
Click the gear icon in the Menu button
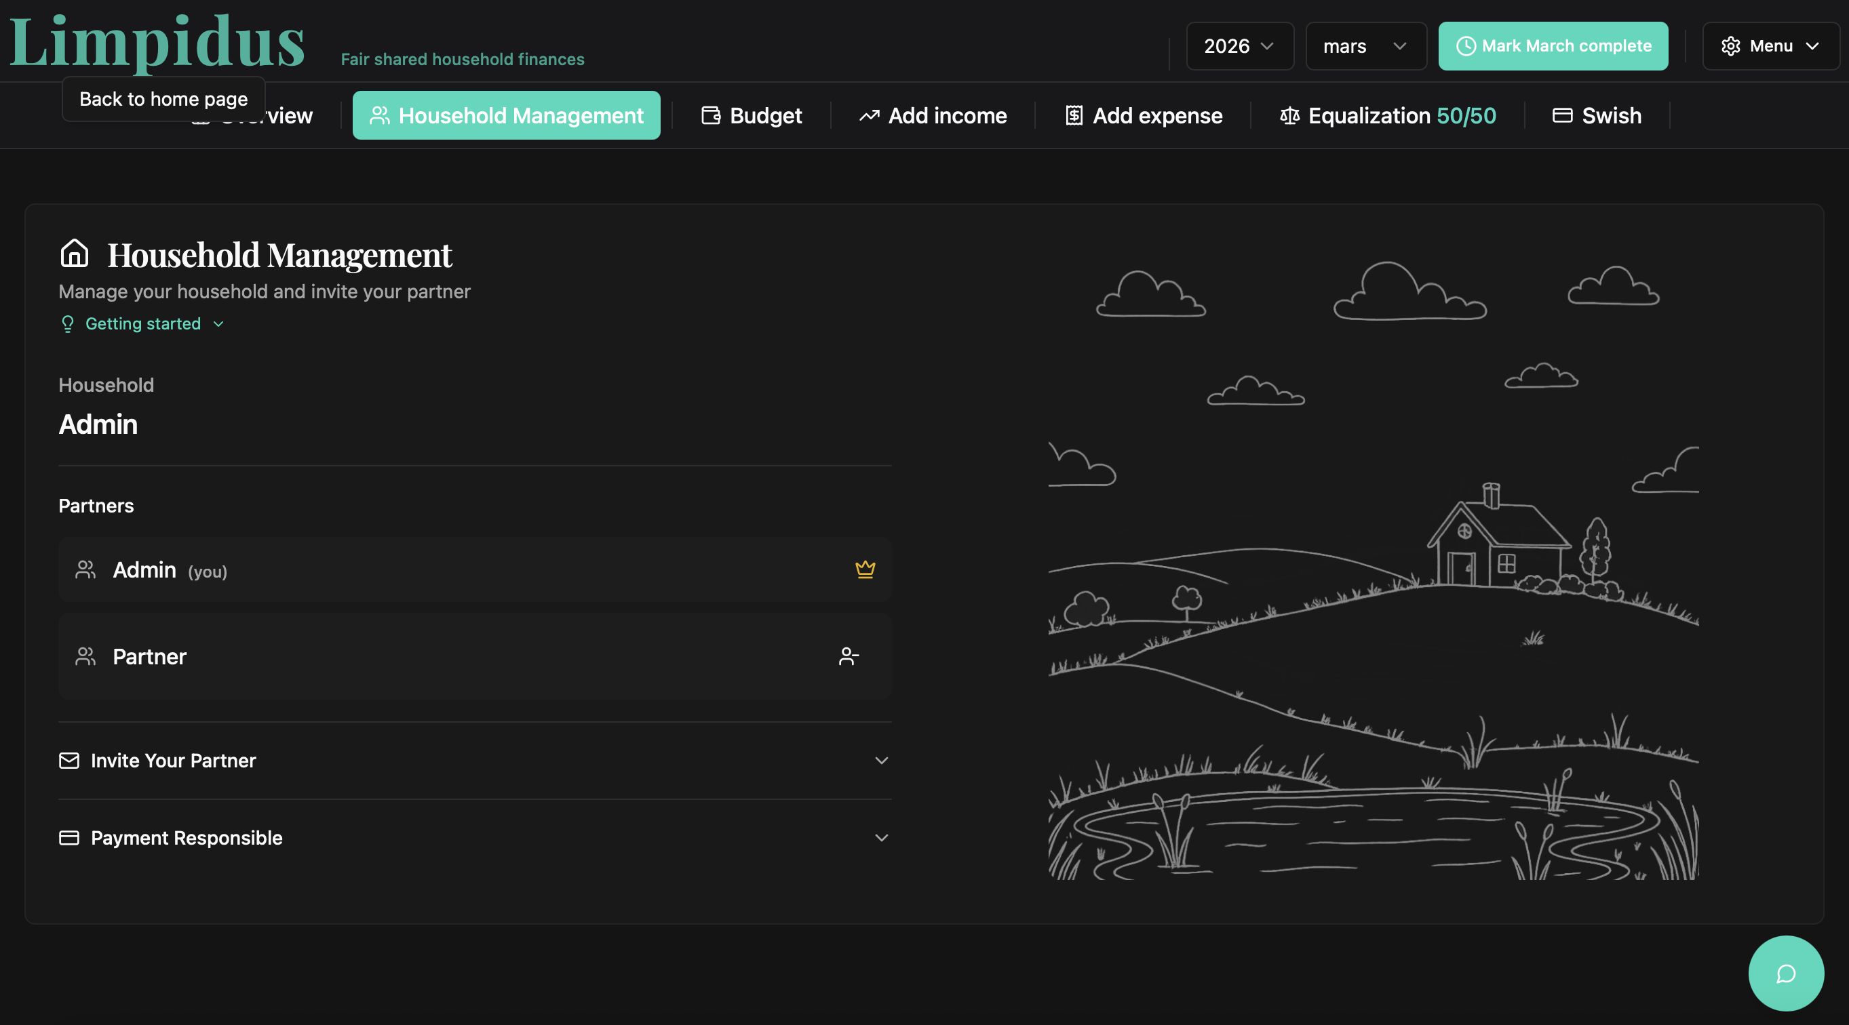1732,46
